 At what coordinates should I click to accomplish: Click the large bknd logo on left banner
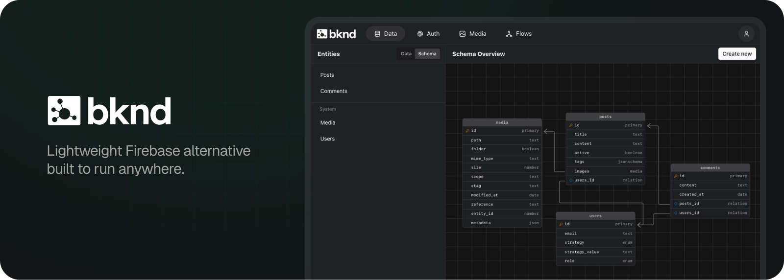(x=109, y=111)
